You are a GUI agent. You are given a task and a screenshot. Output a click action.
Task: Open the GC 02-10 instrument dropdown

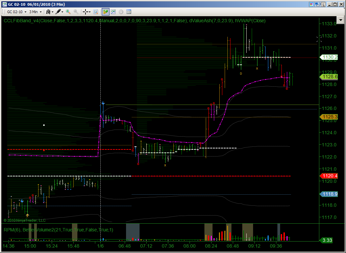17,12
